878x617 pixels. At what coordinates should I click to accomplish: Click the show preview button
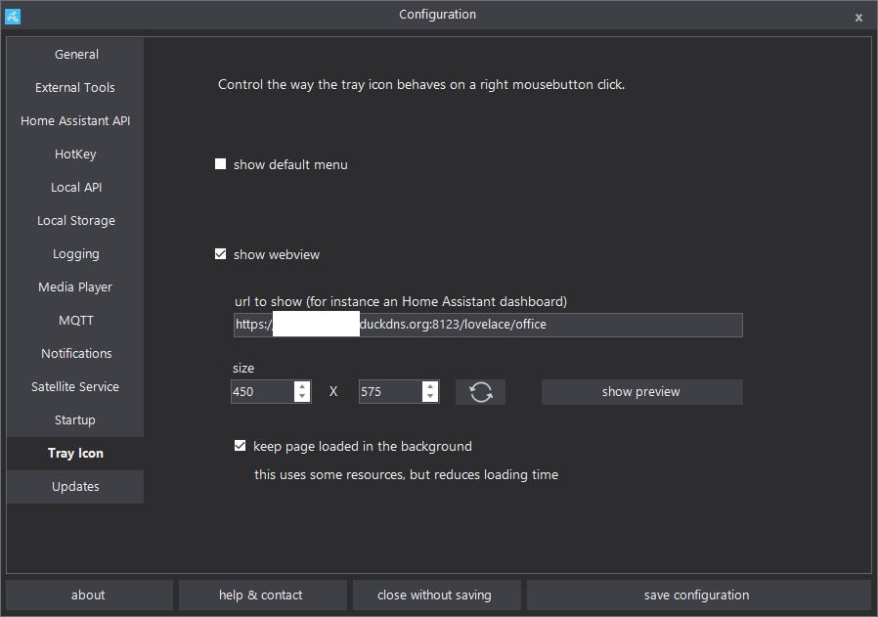pyautogui.click(x=641, y=392)
